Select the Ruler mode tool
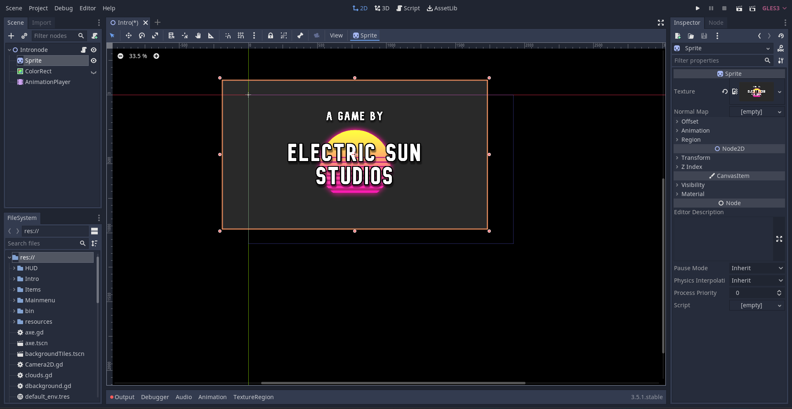792x409 pixels. point(211,36)
